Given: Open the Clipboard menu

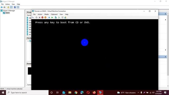Looking at the screenshot, I should [x=54, y=14].
